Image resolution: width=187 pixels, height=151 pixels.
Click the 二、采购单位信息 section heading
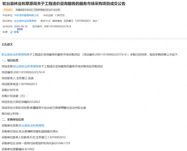click(x=13, y=119)
